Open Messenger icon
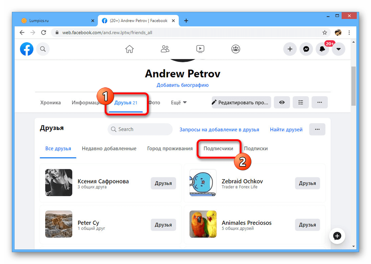Viewport: 371px width, 264px height. 306,49
